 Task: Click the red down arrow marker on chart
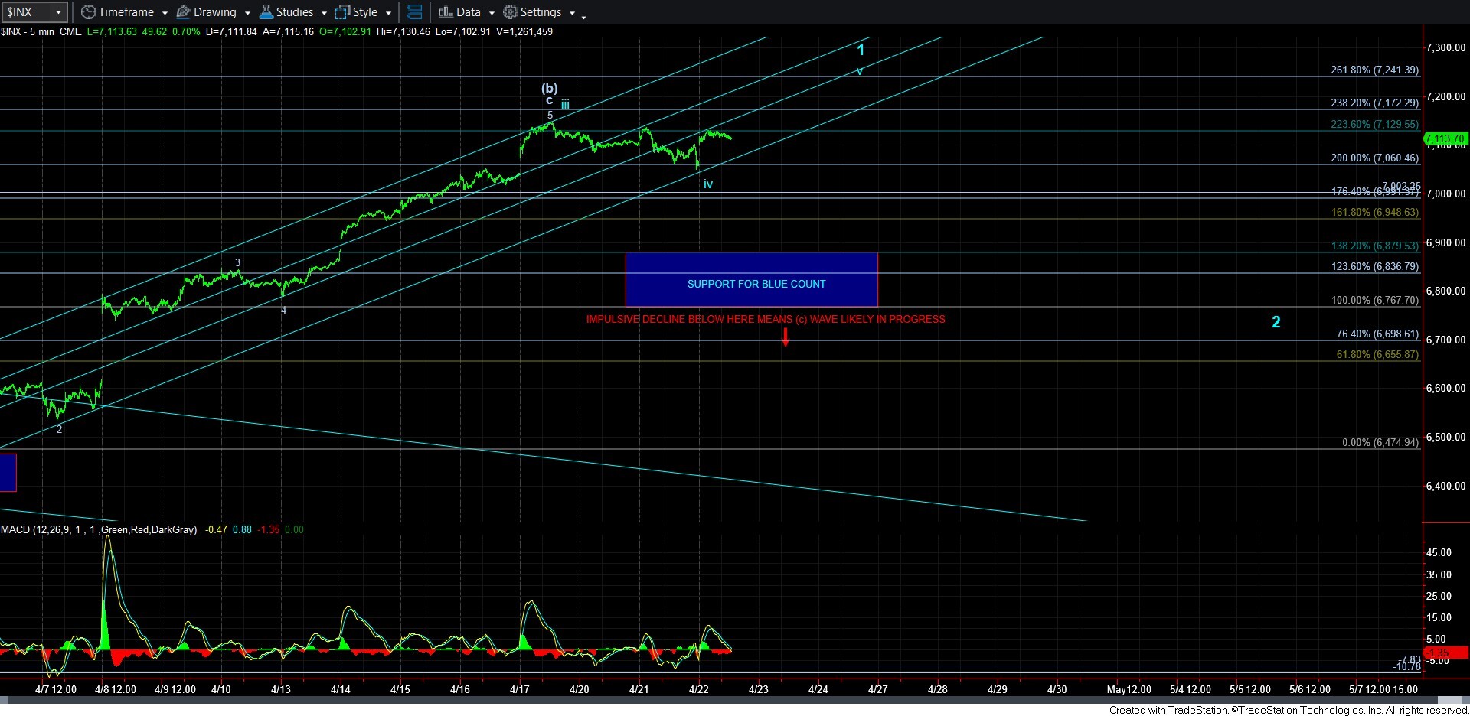[786, 337]
